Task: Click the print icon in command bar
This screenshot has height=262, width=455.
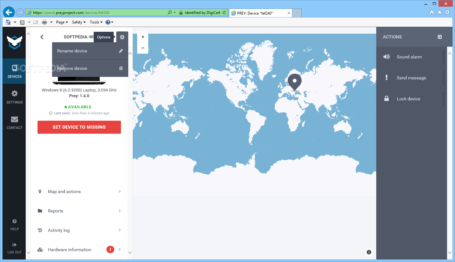Action: [x=44, y=22]
